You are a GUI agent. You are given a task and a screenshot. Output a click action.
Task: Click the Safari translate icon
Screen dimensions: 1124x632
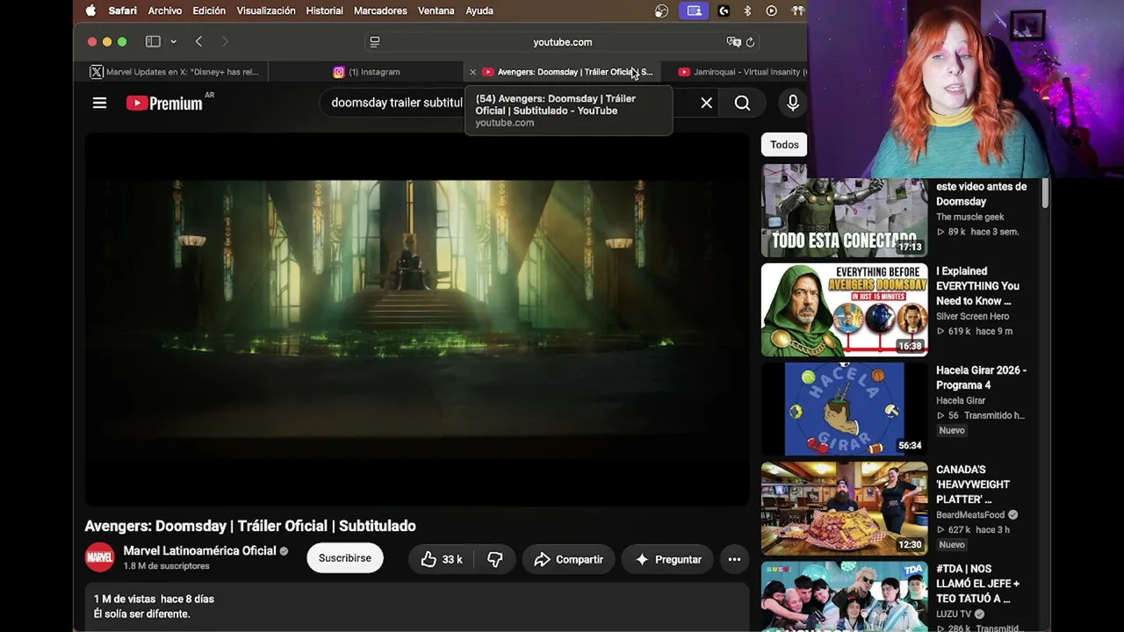733,42
